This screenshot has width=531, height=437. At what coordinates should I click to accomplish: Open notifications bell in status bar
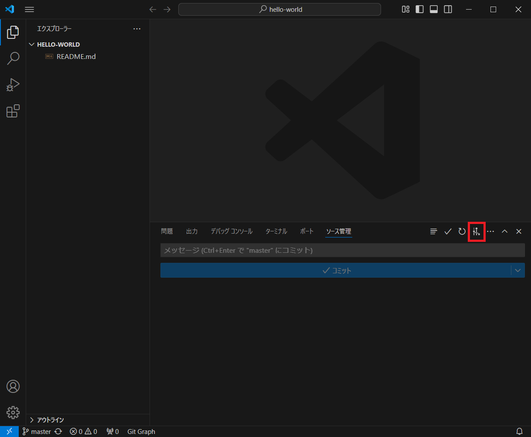pos(519,431)
